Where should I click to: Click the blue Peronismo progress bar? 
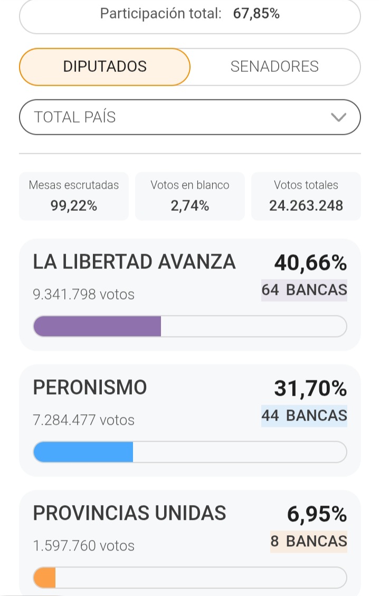pos(83,452)
